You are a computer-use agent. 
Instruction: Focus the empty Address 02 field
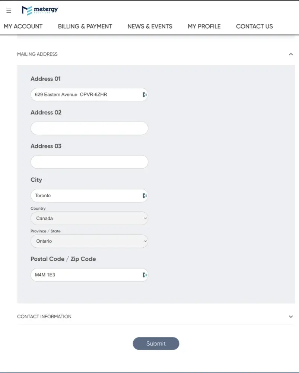[89, 128]
